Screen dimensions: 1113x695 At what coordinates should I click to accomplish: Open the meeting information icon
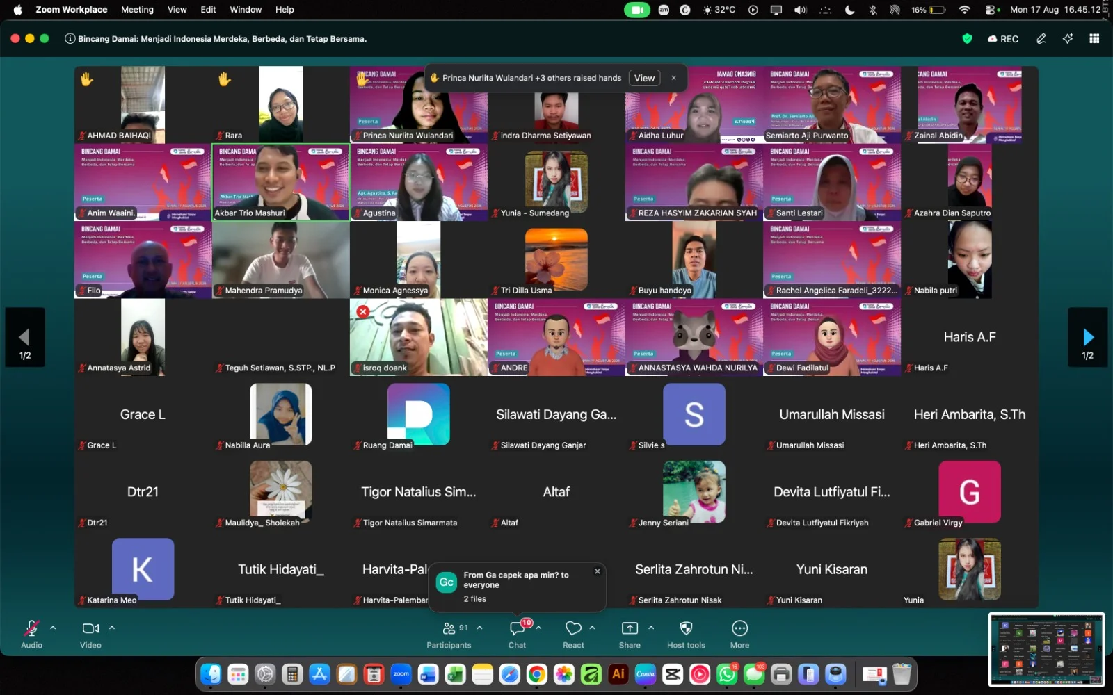click(70, 39)
